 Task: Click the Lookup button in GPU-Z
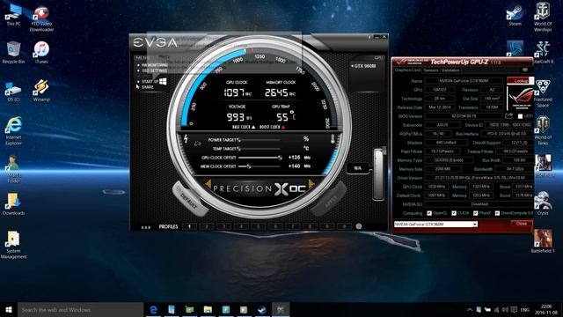pyautogui.click(x=520, y=81)
